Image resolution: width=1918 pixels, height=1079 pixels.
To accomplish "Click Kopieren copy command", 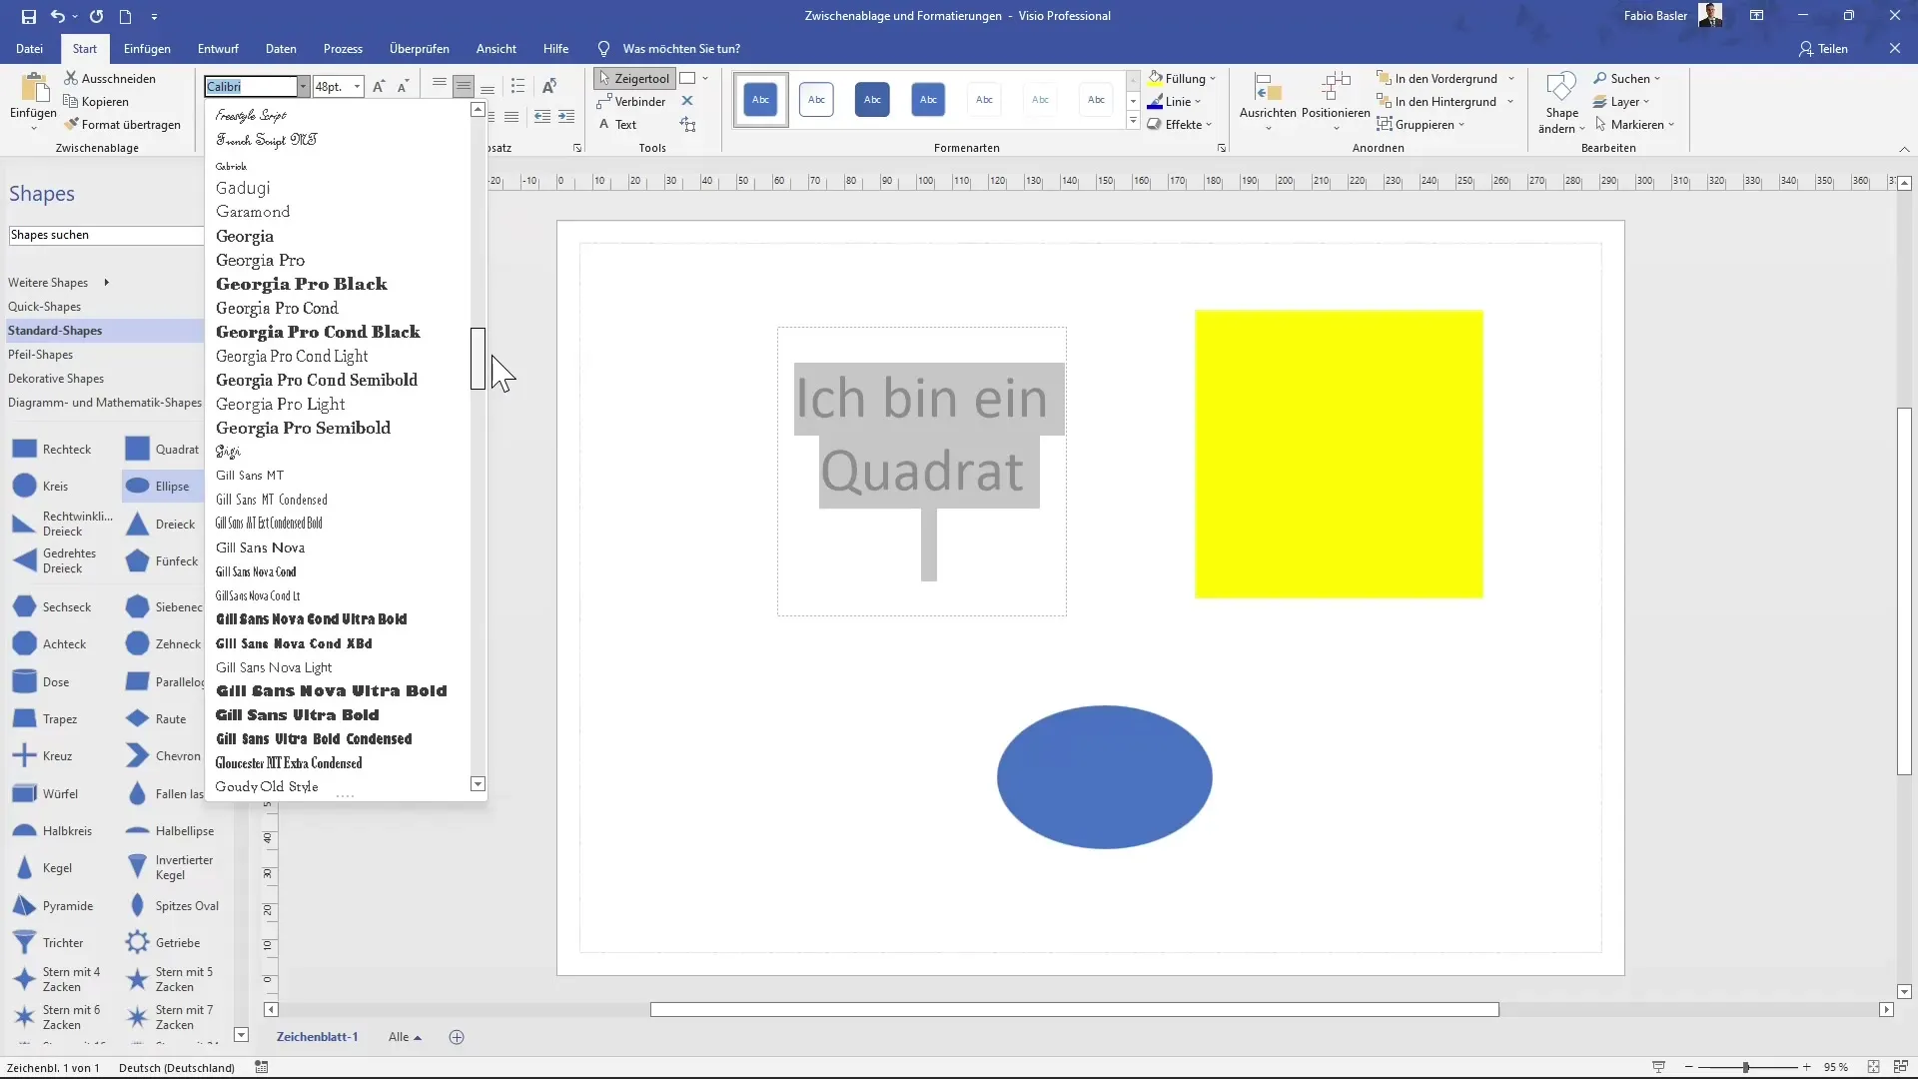I will coord(96,101).
